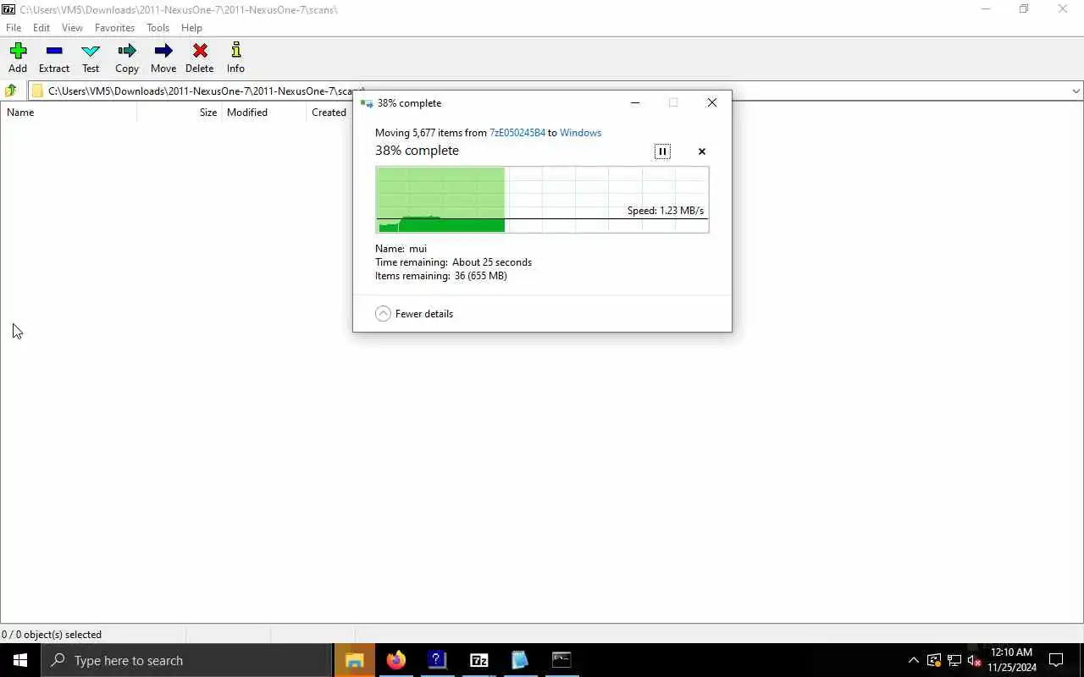Image resolution: width=1084 pixels, height=677 pixels.
Task: Click the transfer progress speed graph
Action: point(542,200)
